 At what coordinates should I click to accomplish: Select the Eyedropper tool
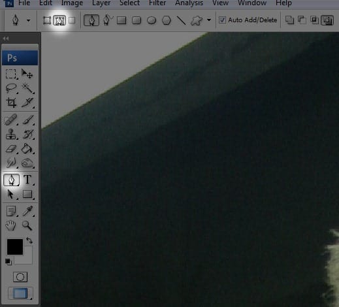[x=27, y=211]
